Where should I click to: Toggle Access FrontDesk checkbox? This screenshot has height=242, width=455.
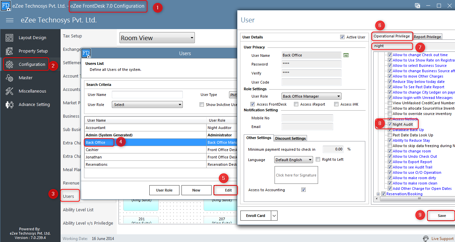253,104
